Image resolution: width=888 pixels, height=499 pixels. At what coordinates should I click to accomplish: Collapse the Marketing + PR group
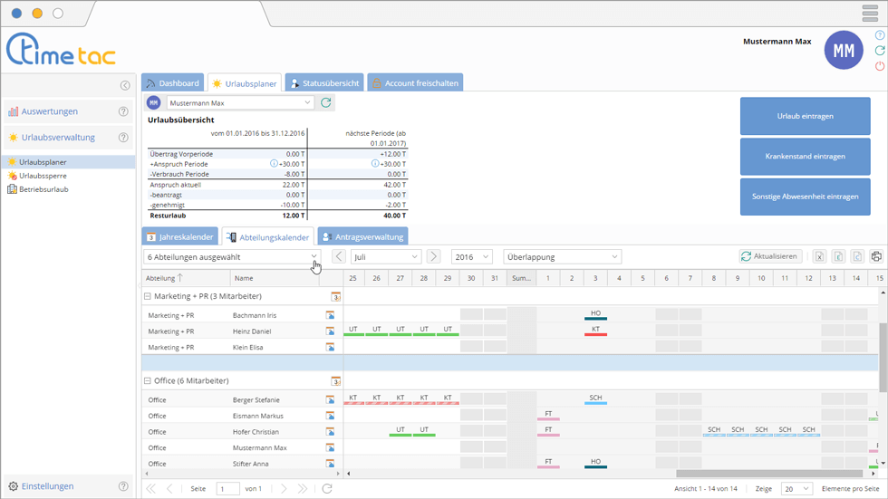pyautogui.click(x=148, y=296)
